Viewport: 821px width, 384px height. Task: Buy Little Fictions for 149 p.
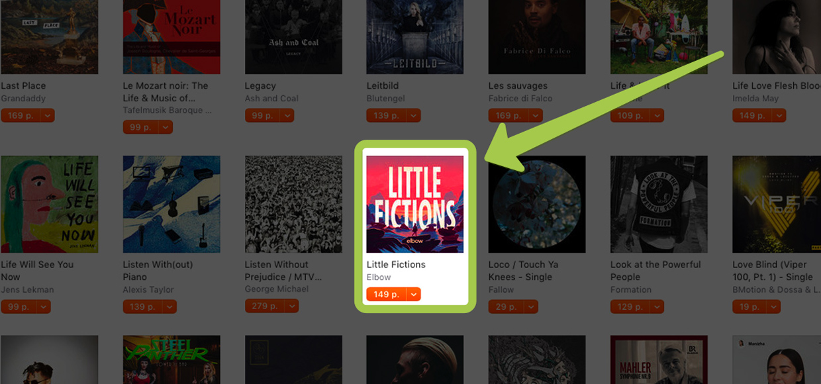point(386,295)
